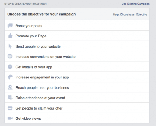
Task: Select 'Send people to your website'
Action: [77, 46]
